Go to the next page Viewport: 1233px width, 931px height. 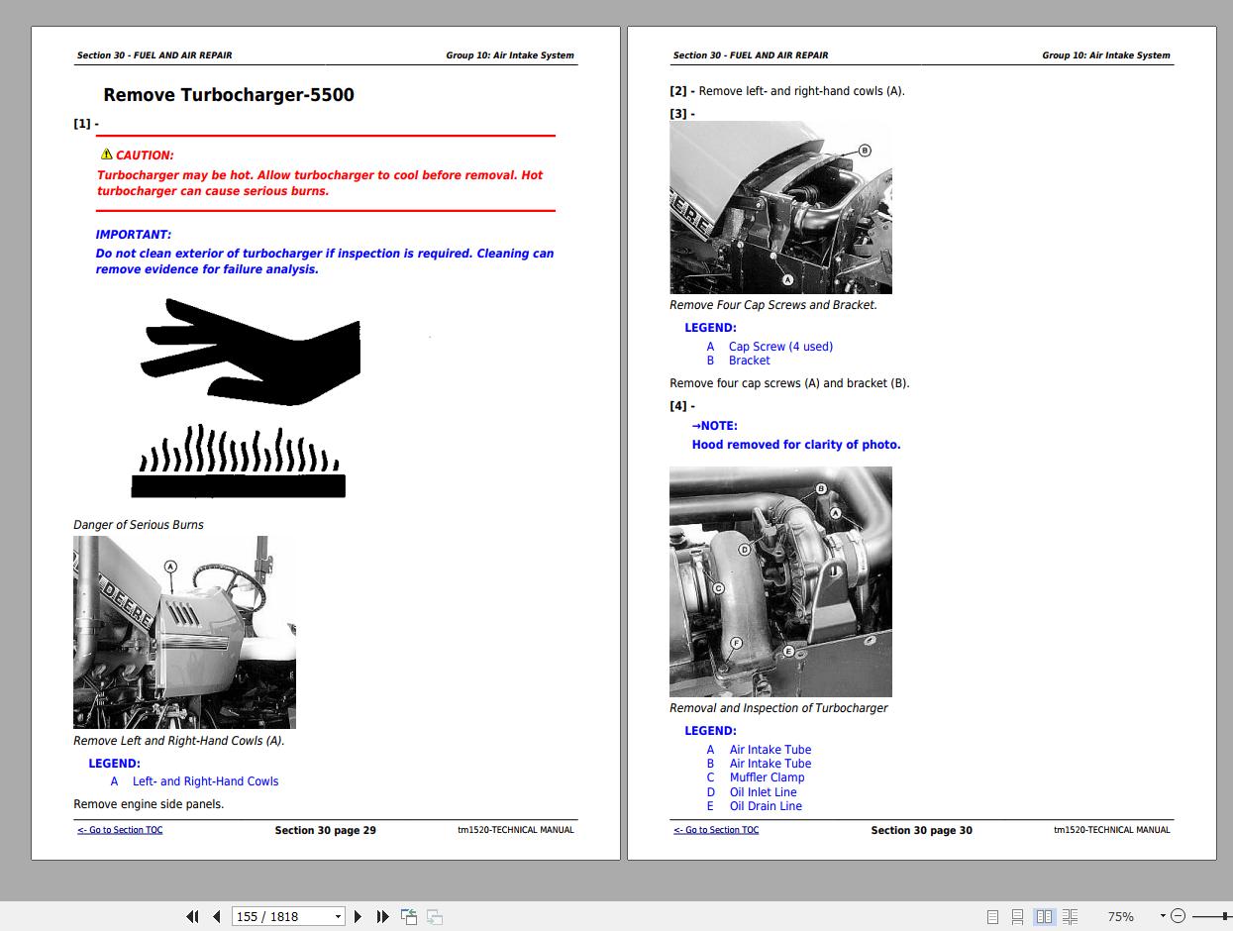(359, 917)
